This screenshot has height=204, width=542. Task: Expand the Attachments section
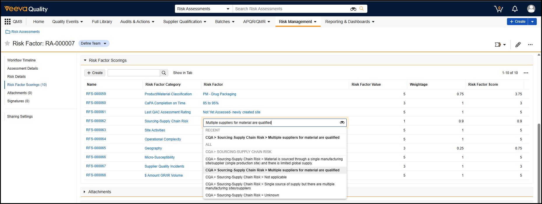[85, 192]
